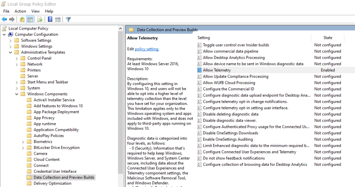
Task: Select 'Disable deleting diagnostic data' setting
Action: point(231,114)
